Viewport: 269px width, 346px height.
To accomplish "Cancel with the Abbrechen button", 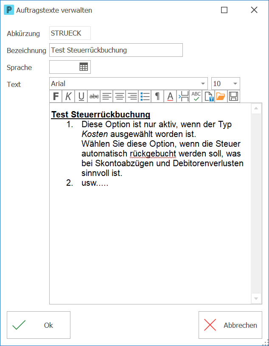I will [x=230, y=325].
